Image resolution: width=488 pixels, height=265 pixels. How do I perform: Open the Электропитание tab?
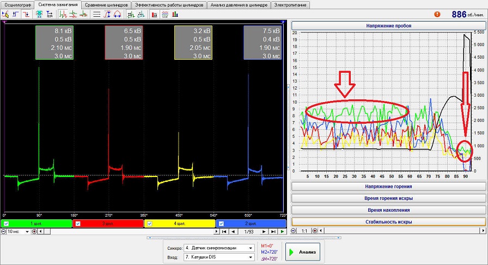click(x=290, y=5)
